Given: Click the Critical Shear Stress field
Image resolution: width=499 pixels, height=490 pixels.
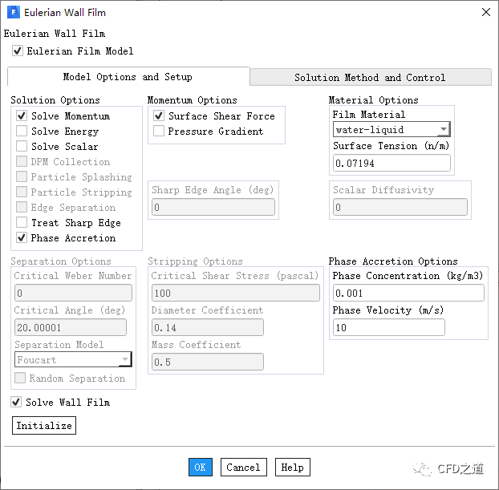Looking at the screenshot, I should tap(236, 293).
